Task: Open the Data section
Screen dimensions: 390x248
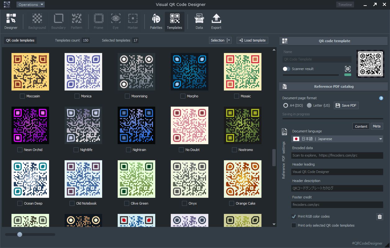Action: (199, 21)
